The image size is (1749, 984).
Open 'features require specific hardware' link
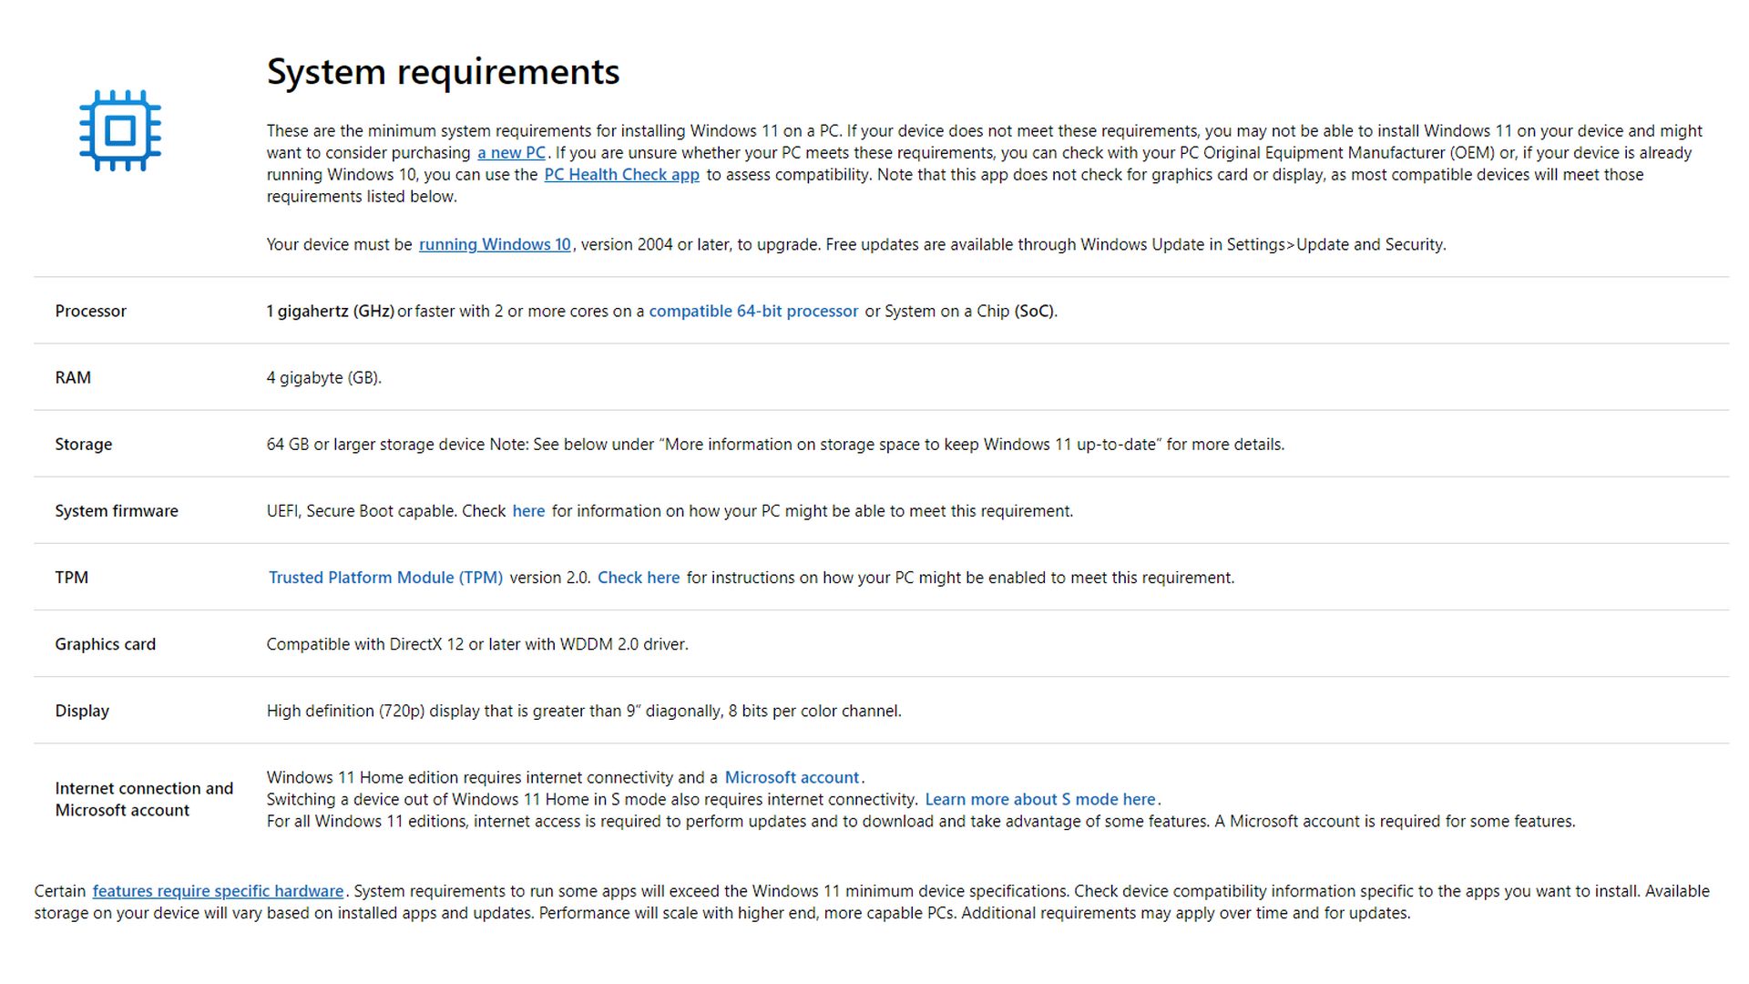pos(218,891)
